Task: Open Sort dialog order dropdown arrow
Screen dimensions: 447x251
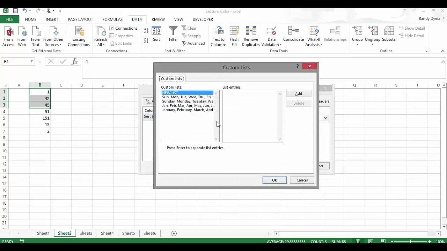Action: [325, 118]
